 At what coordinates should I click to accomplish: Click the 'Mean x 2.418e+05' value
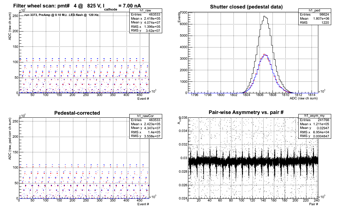(x=146, y=19)
